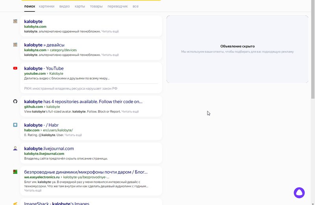
Task: Switch to the 'карты' search tab
Action: click(x=80, y=6)
